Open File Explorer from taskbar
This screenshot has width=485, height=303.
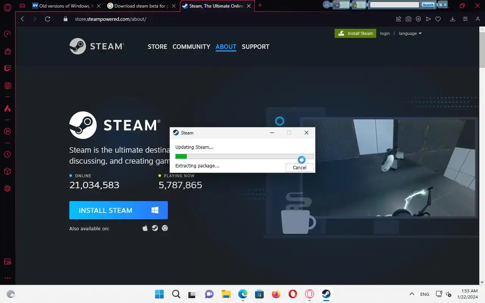point(226,294)
